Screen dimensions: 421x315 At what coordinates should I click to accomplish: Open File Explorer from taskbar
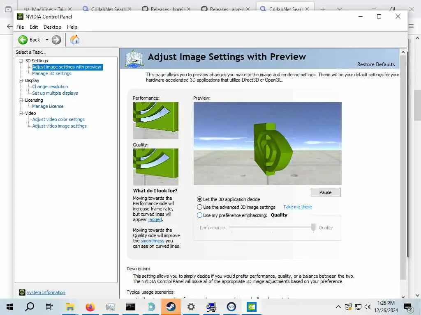pyautogui.click(x=70, y=307)
